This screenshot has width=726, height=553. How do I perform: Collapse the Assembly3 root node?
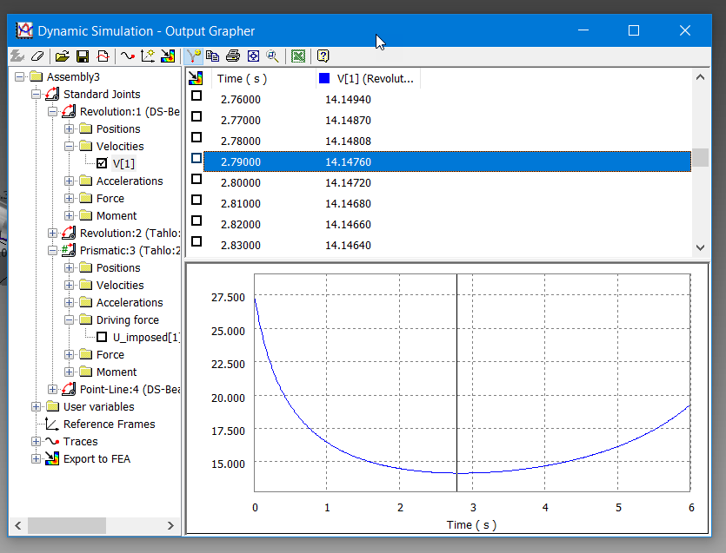tap(19, 76)
